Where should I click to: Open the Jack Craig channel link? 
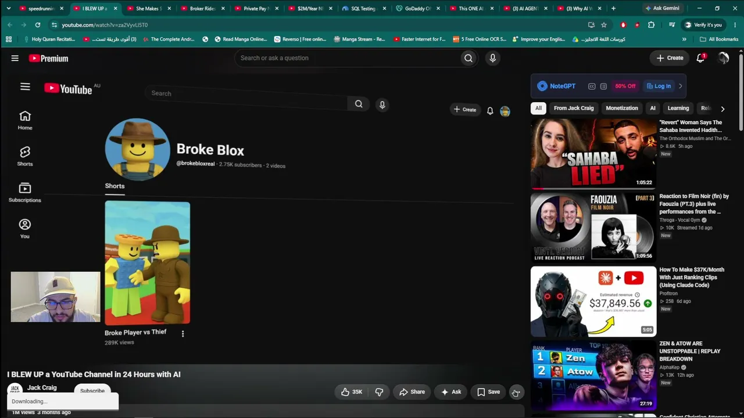[42, 387]
